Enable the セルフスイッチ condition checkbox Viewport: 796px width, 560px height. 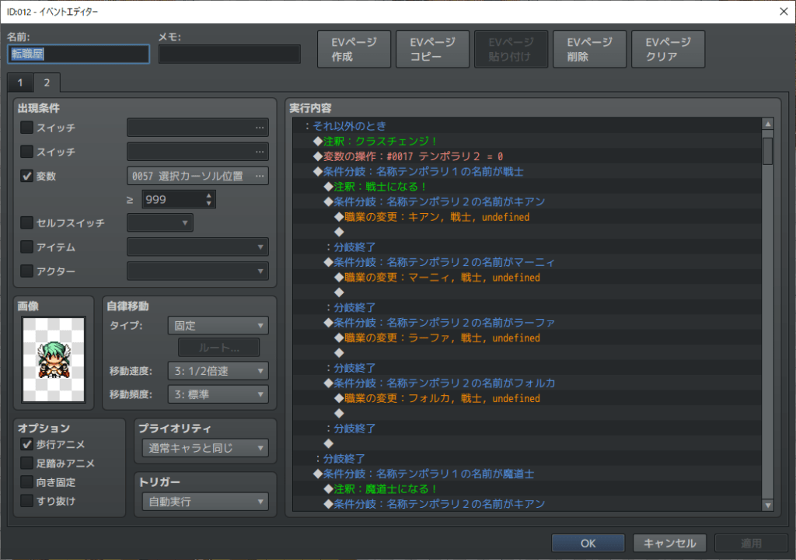(26, 222)
